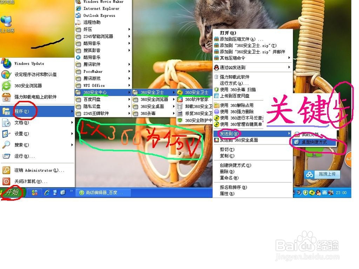Click Windows Update globe icon
Image resolution: width=359 pixels, height=269 pixels.
tap(6, 63)
